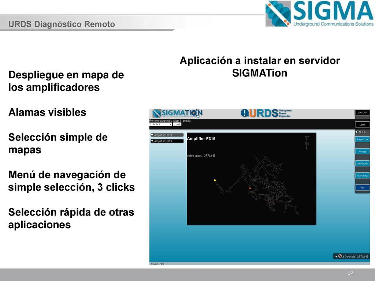Click the LOG OUT button
375x281 pixels.
pos(362,113)
